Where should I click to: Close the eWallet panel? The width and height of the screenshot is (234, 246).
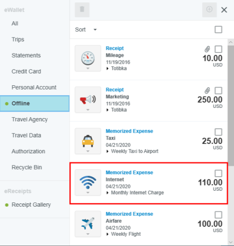point(224,10)
